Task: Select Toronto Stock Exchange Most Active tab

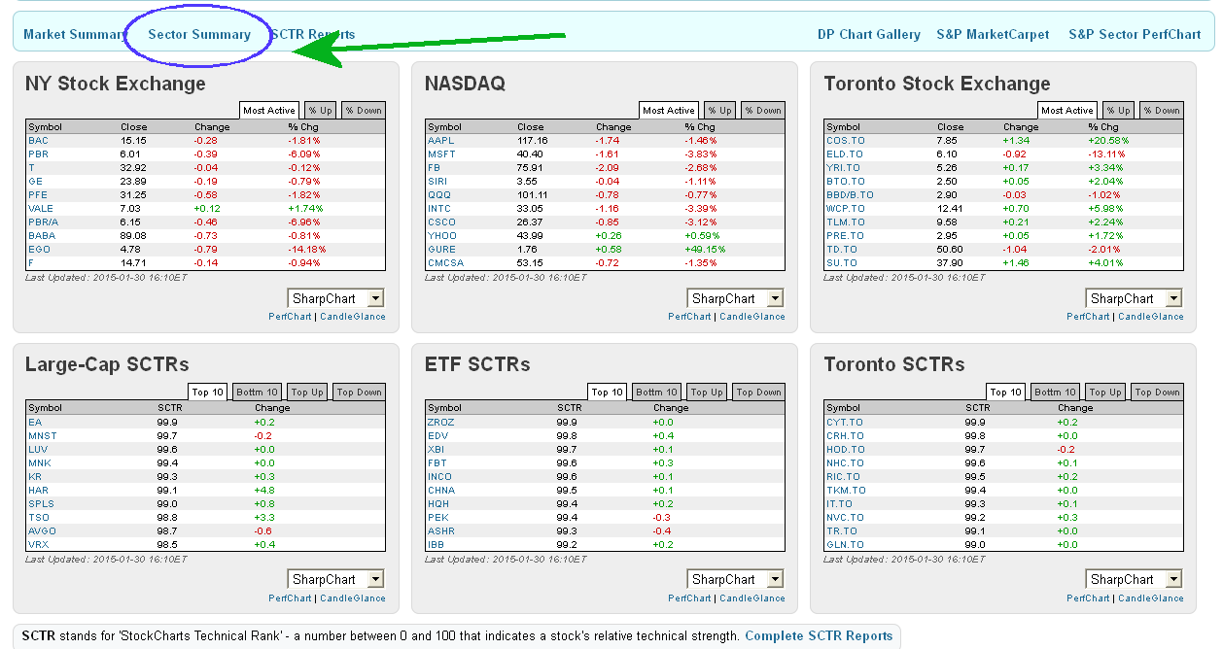Action: 1067,110
